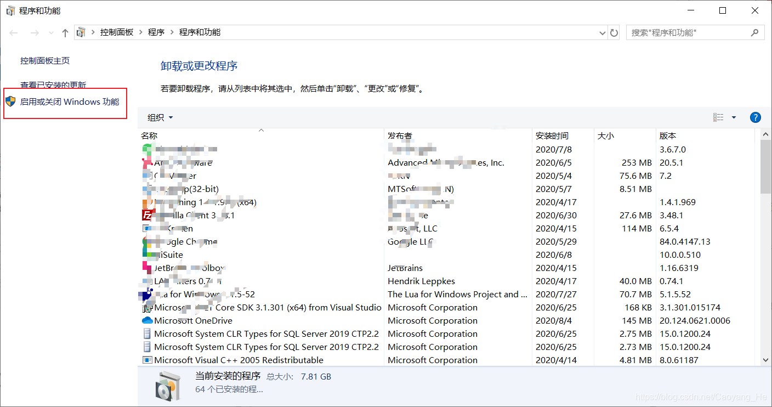The image size is (772, 407).
Task: Click version 10.0.0.510 cell
Action: click(680, 255)
